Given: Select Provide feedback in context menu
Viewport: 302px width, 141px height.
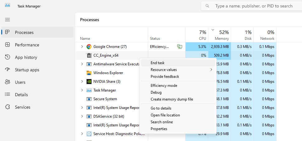Looking at the screenshot, I should coord(178,77).
